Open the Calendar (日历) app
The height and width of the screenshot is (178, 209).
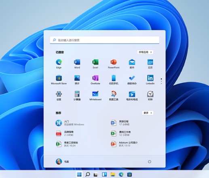150,64
